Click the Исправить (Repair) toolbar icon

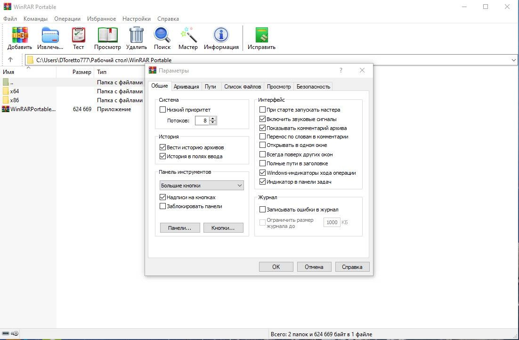(x=261, y=35)
